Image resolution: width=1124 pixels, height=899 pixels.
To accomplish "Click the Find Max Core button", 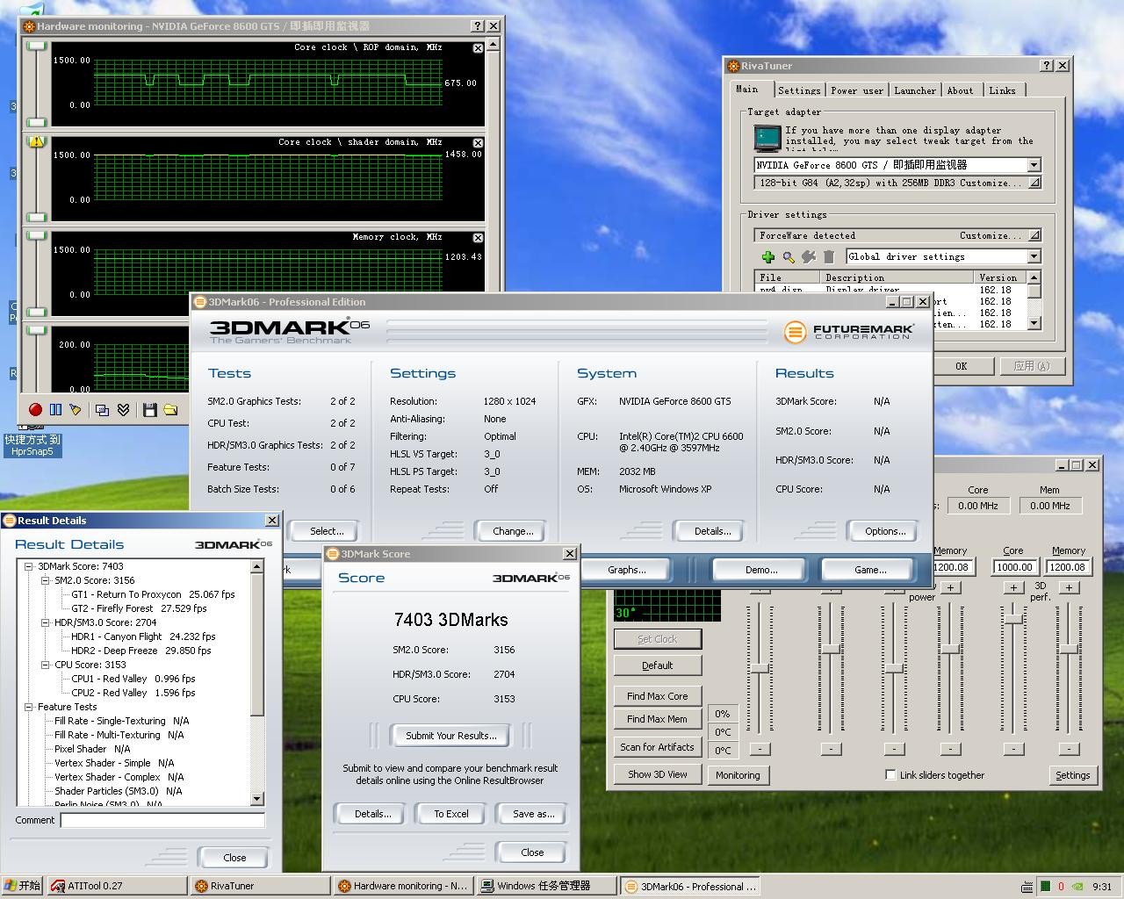I will coord(657,696).
